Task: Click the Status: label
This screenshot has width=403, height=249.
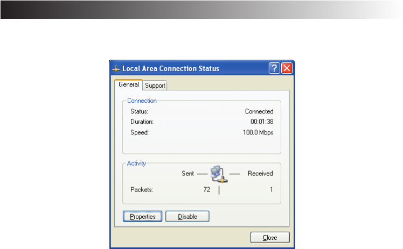Action: tap(139, 111)
